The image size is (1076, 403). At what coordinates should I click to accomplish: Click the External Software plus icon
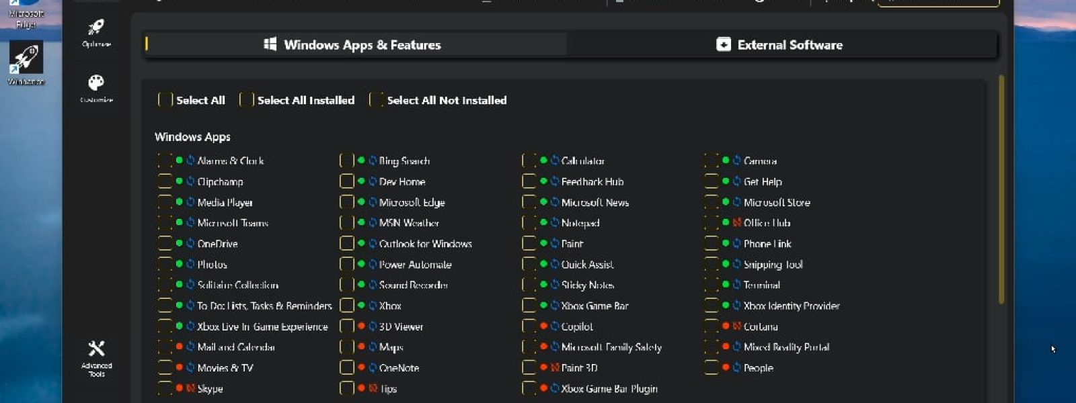click(724, 44)
